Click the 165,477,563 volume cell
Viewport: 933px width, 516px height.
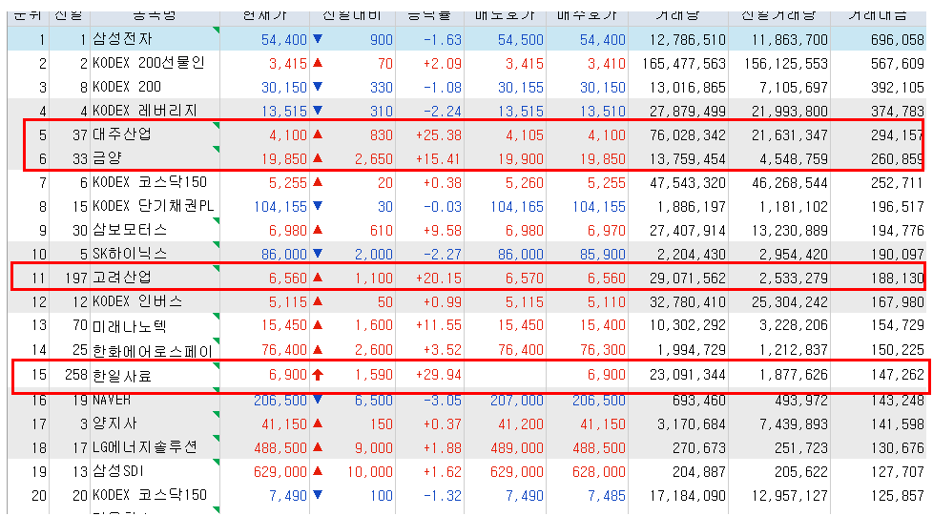coord(684,64)
